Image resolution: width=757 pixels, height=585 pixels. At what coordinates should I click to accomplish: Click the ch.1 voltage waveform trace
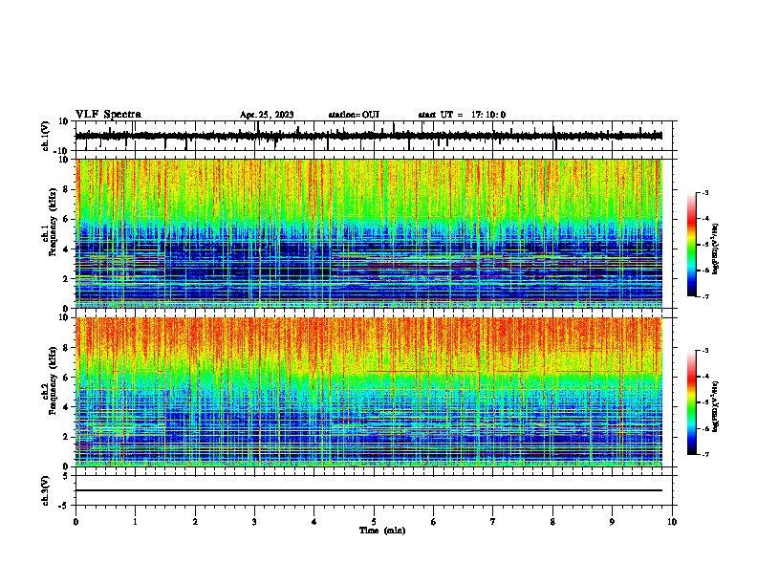coord(368,136)
